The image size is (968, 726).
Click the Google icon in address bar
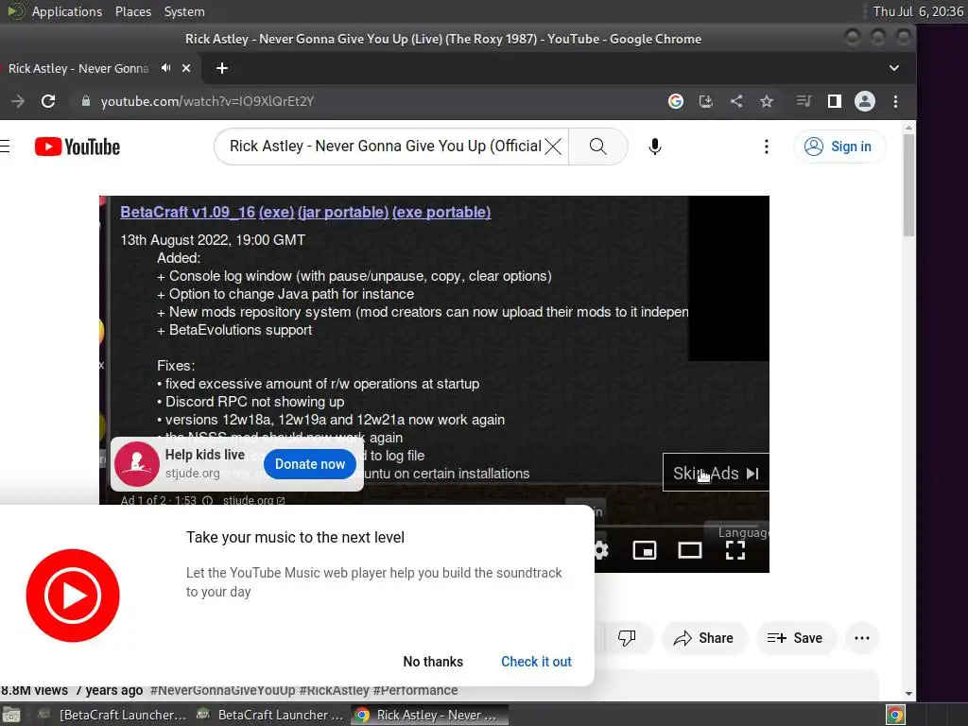[675, 101]
